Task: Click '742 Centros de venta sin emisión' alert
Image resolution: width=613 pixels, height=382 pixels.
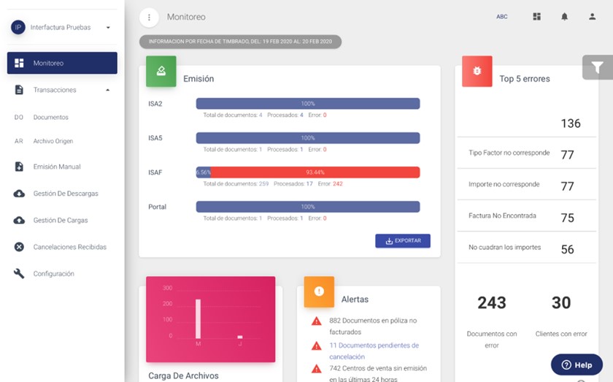Action: pos(378,374)
